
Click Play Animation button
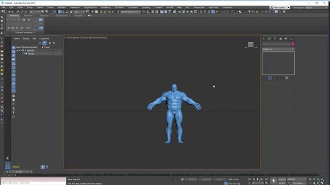point(257,179)
